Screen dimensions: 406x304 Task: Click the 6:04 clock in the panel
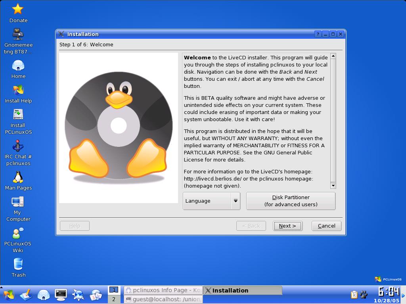click(389, 292)
